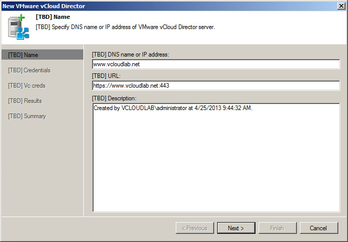Image resolution: width=348 pixels, height=242 pixels.
Task: Click inside the Description text area
Action: 216,157
